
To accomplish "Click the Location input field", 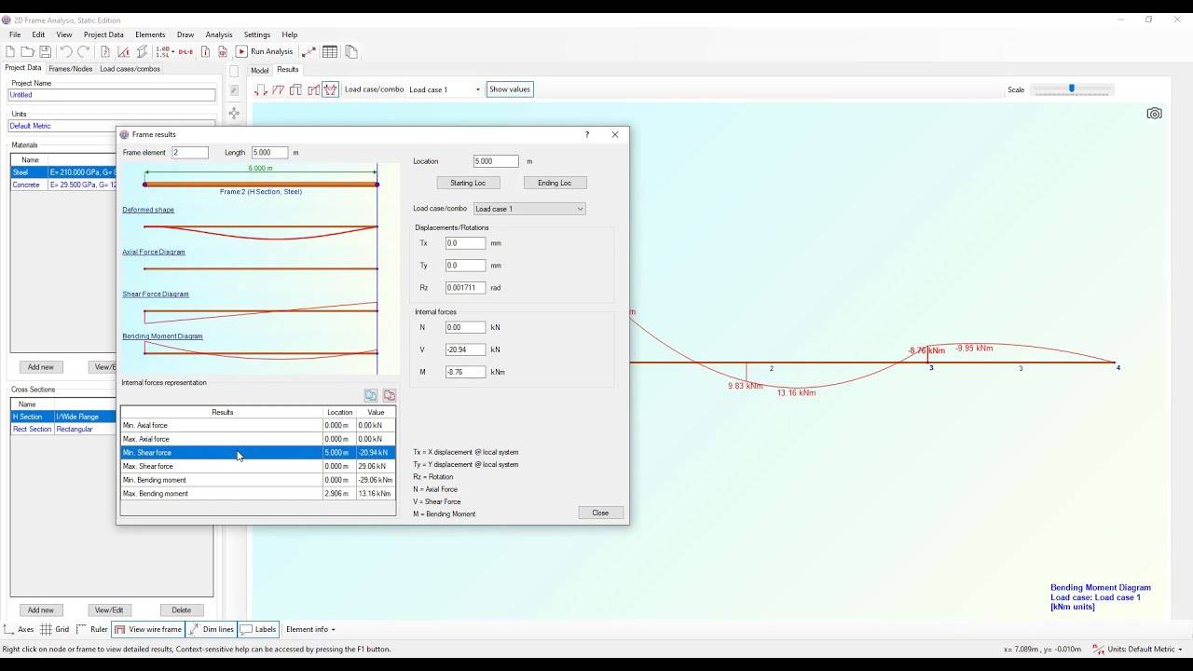I will (x=496, y=161).
